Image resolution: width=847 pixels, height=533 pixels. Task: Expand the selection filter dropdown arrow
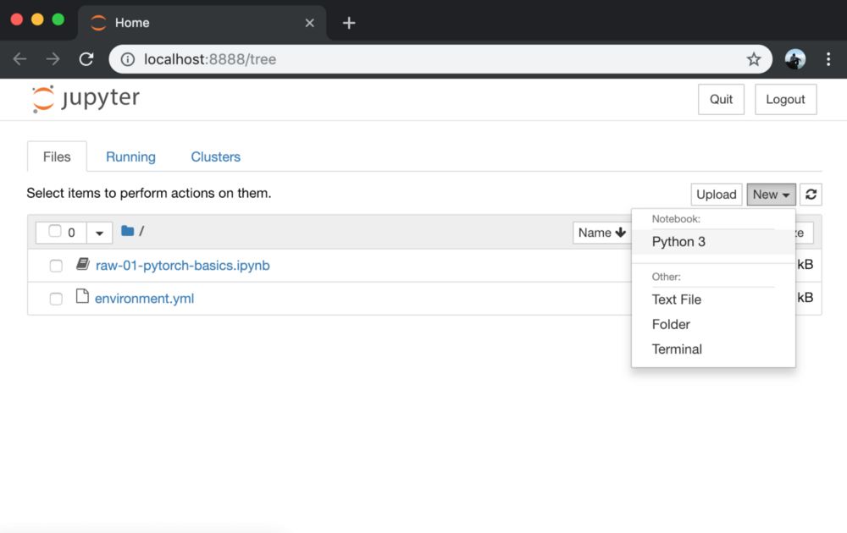click(x=99, y=233)
